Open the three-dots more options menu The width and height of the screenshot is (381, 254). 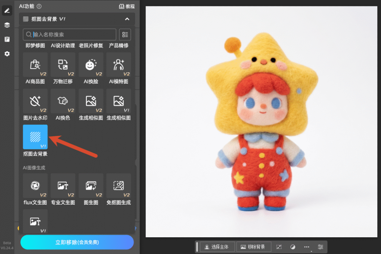(x=307, y=247)
